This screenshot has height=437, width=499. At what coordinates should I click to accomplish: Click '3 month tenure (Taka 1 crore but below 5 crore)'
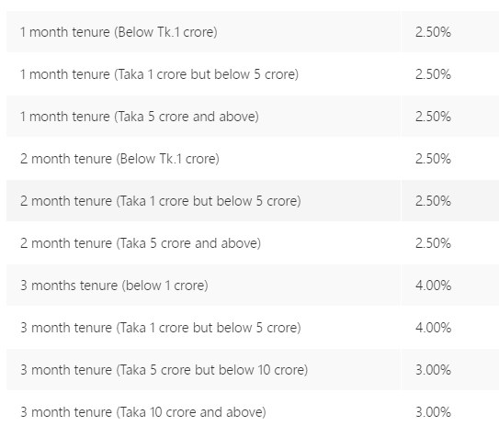(x=161, y=328)
